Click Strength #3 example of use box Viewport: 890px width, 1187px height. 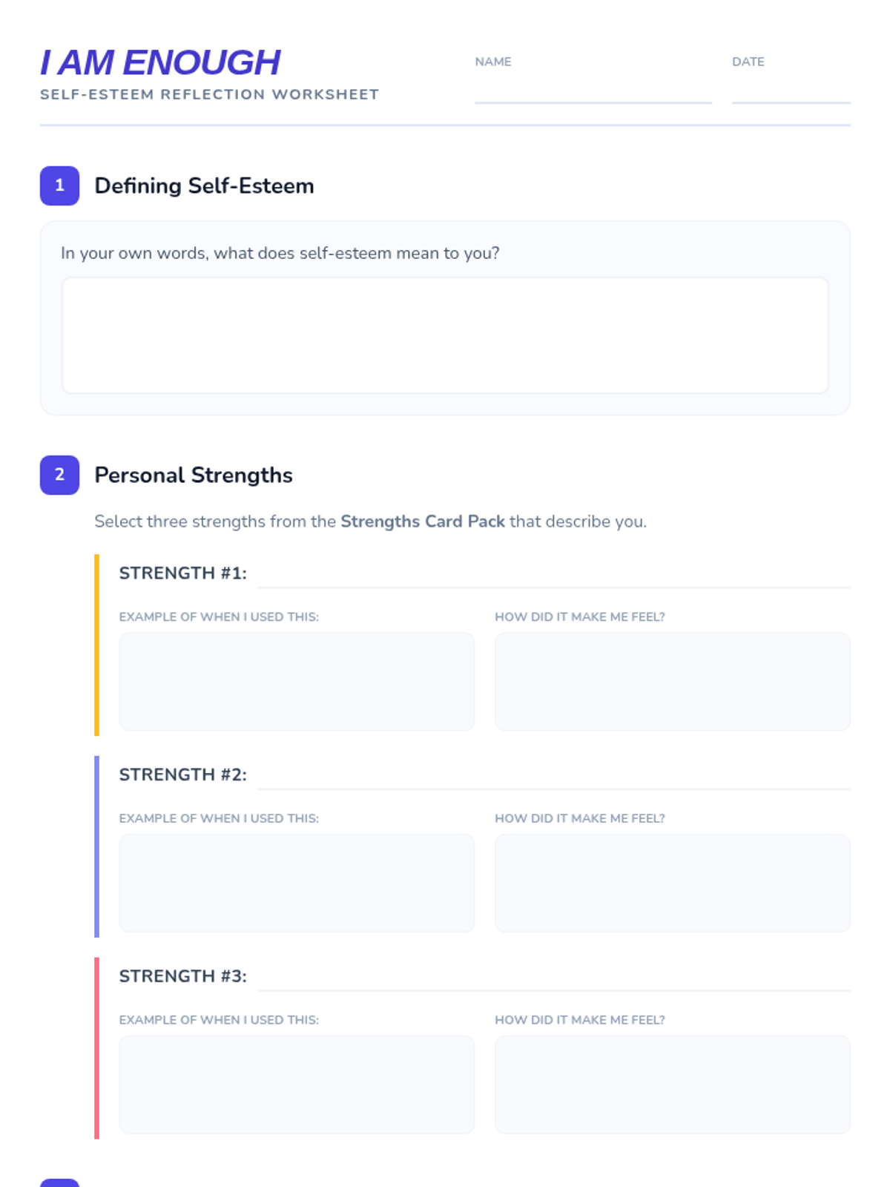pos(297,1084)
